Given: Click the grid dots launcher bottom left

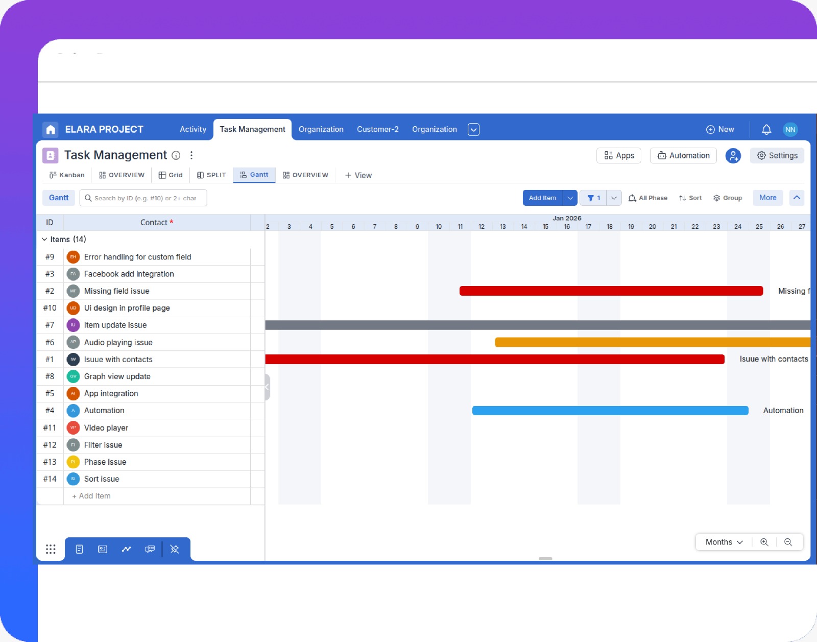Looking at the screenshot, I should tap(51, 549).
